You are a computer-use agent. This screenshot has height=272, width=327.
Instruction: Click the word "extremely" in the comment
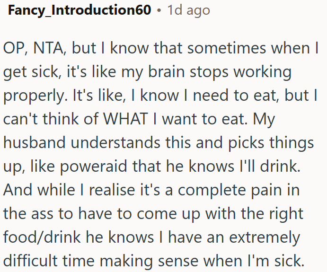click(265, 238)
